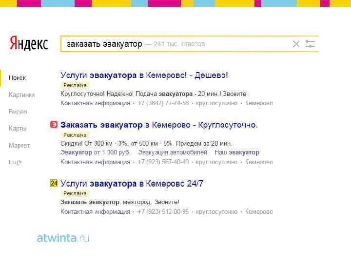Click Контактная информация with phone 567-40-40
Screen dimensions: 351x263
coord(96,162)
